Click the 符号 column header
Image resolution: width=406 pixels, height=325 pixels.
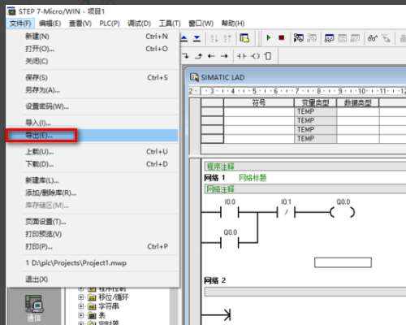pyautogui.click(x=259, y=102)
